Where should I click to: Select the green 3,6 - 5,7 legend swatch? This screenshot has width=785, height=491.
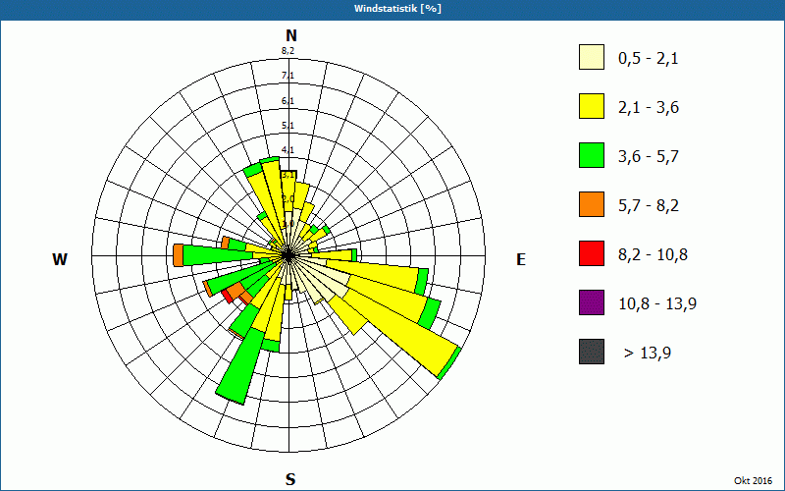pos(592,155)
